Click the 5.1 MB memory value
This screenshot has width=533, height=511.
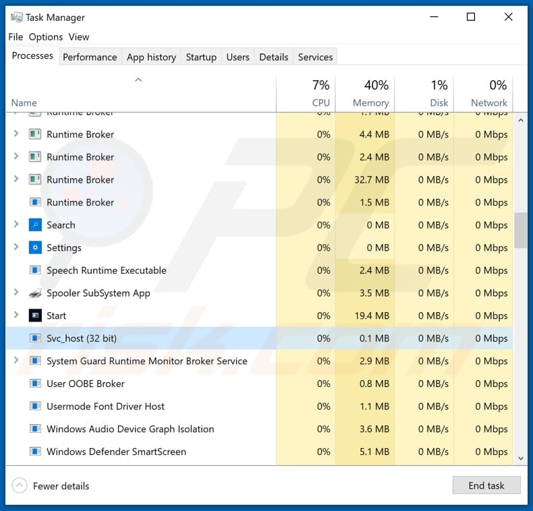click(374, 452)
